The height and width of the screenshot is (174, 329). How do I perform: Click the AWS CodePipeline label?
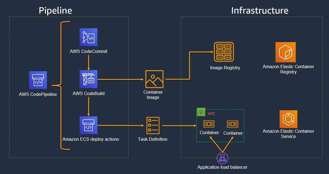[x=38, y=94]
